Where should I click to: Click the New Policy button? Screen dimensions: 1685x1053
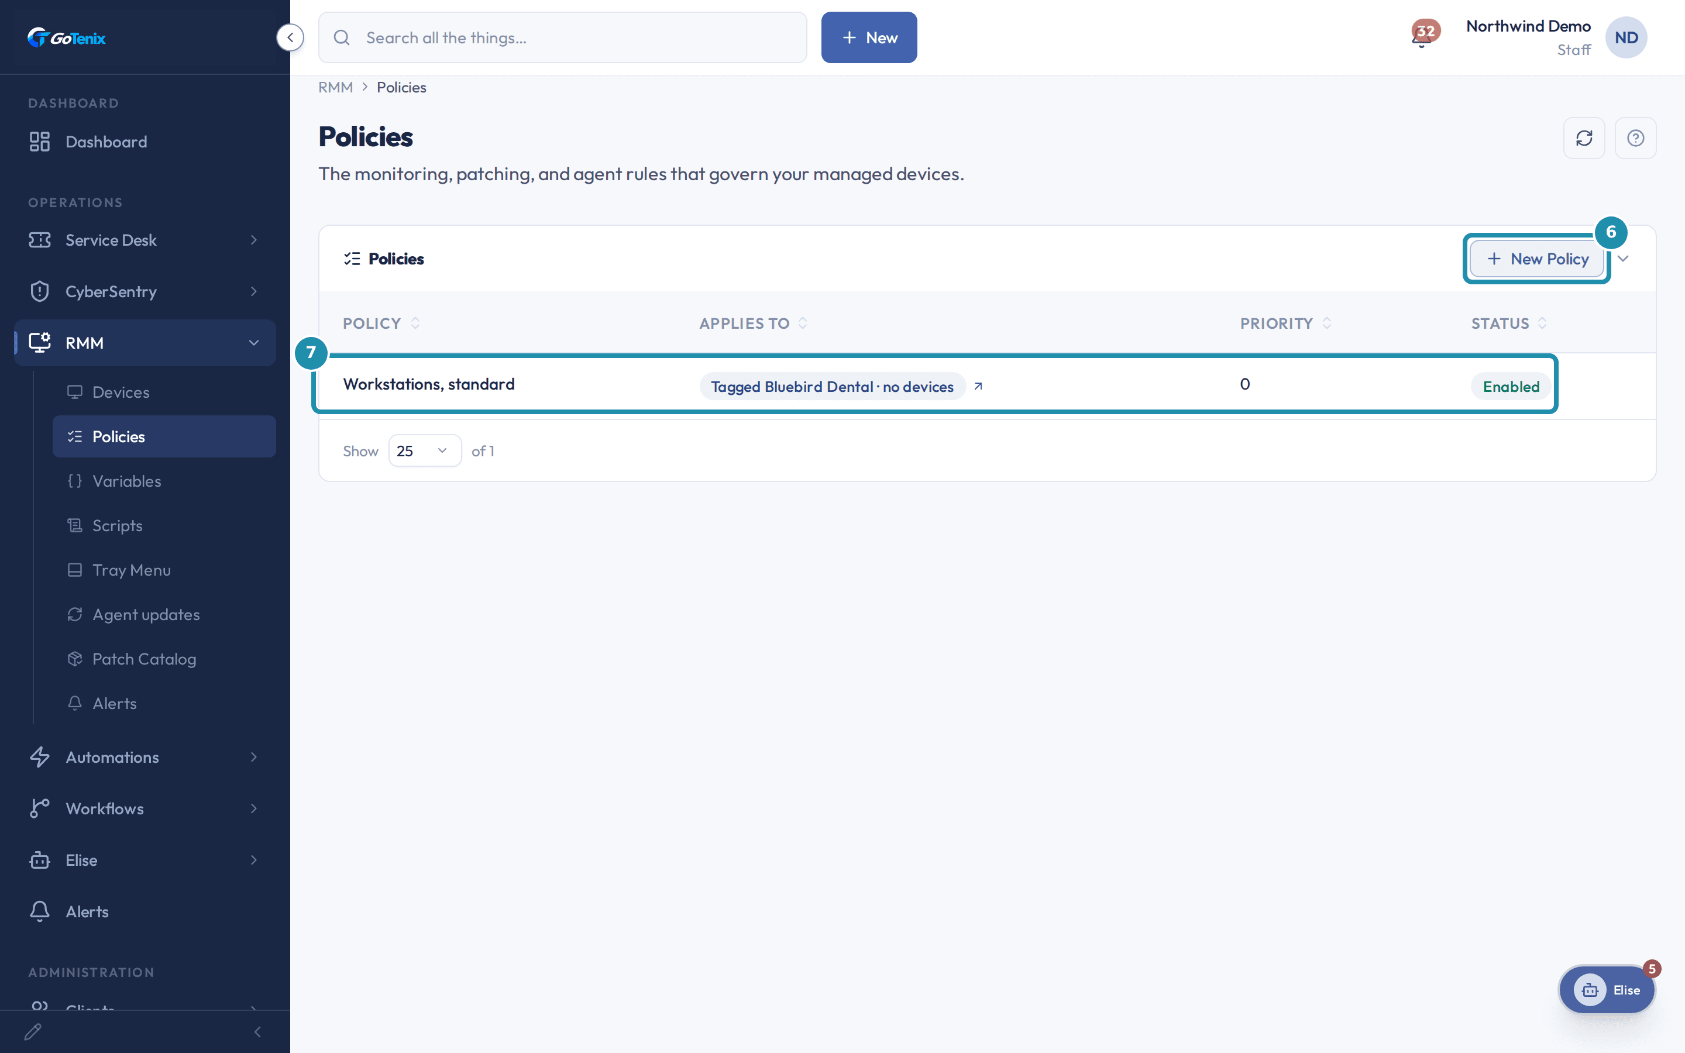point(1538,259)
